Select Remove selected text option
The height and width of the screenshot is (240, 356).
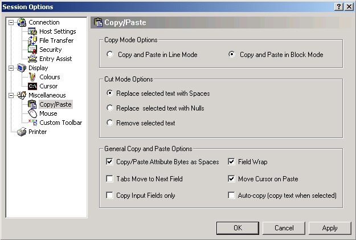coord(110,123)
